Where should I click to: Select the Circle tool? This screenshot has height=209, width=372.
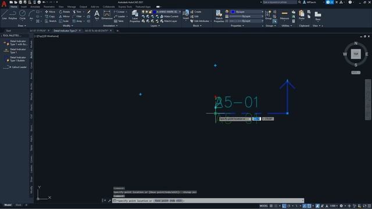(22, 15)
